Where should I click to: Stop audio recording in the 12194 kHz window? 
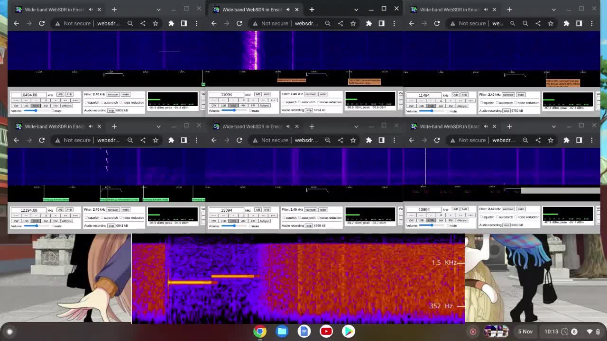click(x=111, y=225)
